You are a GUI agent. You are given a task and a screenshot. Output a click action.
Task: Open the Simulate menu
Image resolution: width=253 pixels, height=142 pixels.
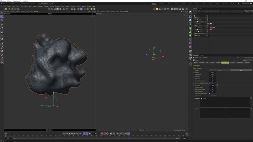click(57, 6)
